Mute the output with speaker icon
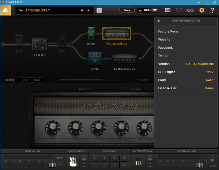Viewport: 219px width, 170px height. pos(213,160)
